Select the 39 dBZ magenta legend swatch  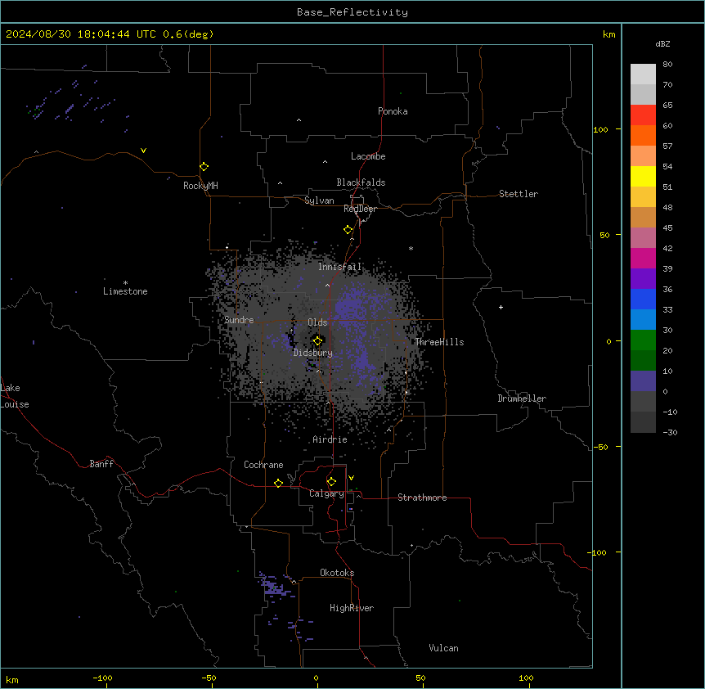pos(643,258)
